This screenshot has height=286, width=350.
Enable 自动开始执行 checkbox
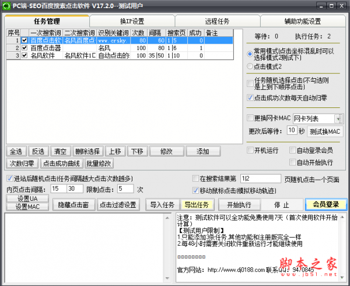pos(292,162)
